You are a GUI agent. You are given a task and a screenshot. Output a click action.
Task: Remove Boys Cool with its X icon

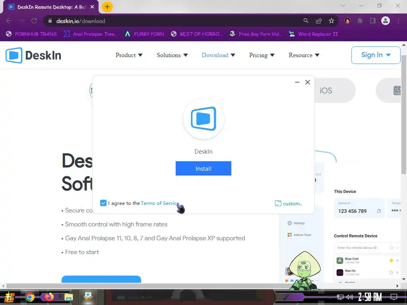tap(397, 261)
